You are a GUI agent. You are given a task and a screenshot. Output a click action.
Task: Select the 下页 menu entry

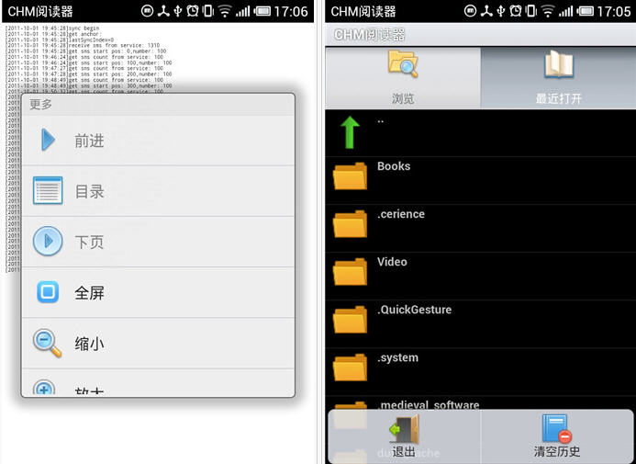tap(158, 242)
